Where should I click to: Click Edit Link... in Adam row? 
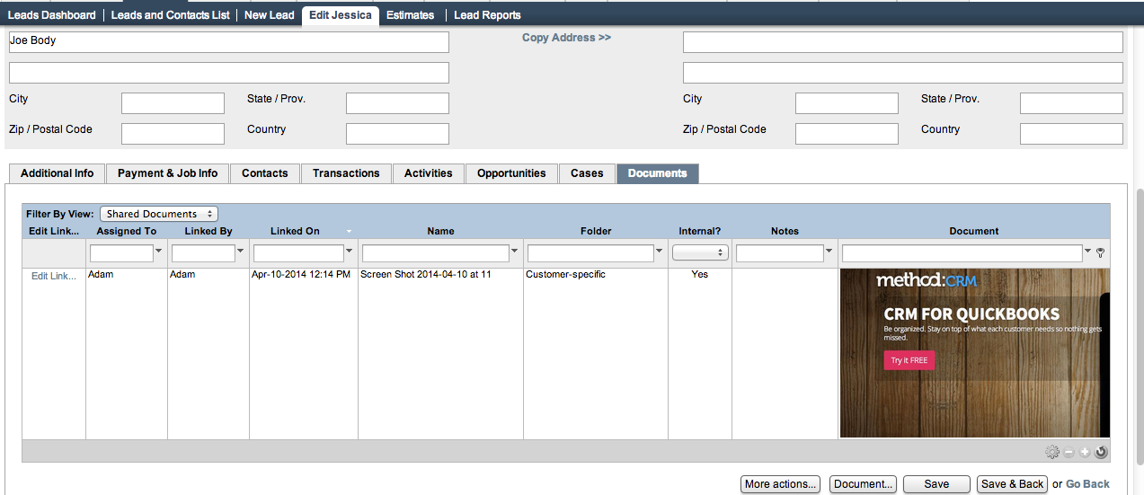coord(54,276)
